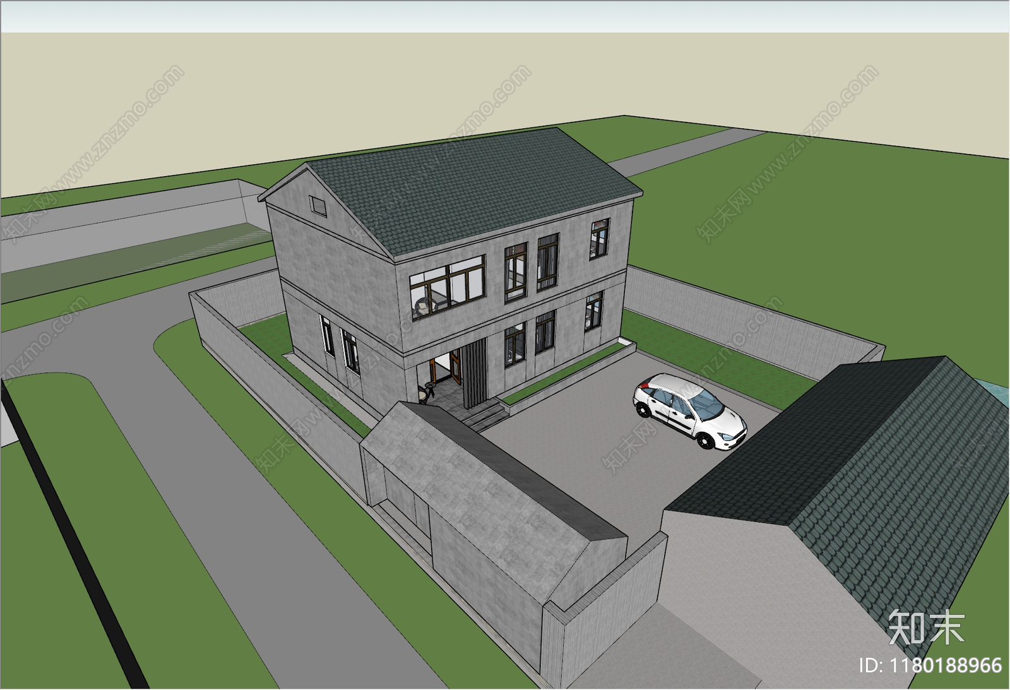Viewport: 1010px width, 690px height.
Task: Select the small upper-right window on house
Action: tap(600, 239)
